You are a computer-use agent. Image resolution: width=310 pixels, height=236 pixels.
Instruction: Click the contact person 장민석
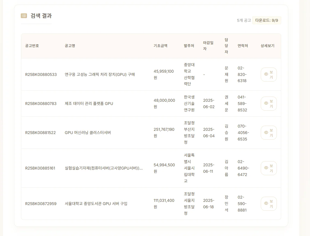point(226,204)
